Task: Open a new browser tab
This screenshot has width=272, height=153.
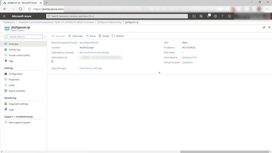Action: coord(46,3)
